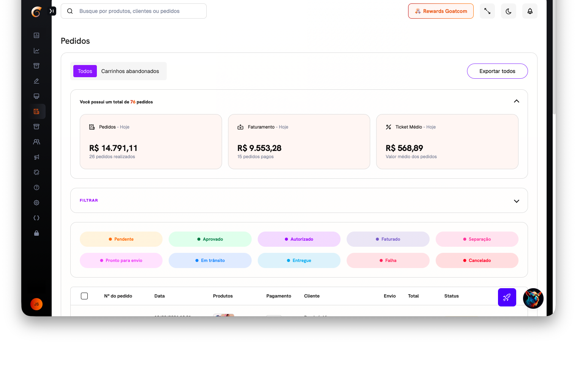Click the megaphone marketing sidebar icon
The height and width of the screenshot is (392, 577).
pos(36,157)
